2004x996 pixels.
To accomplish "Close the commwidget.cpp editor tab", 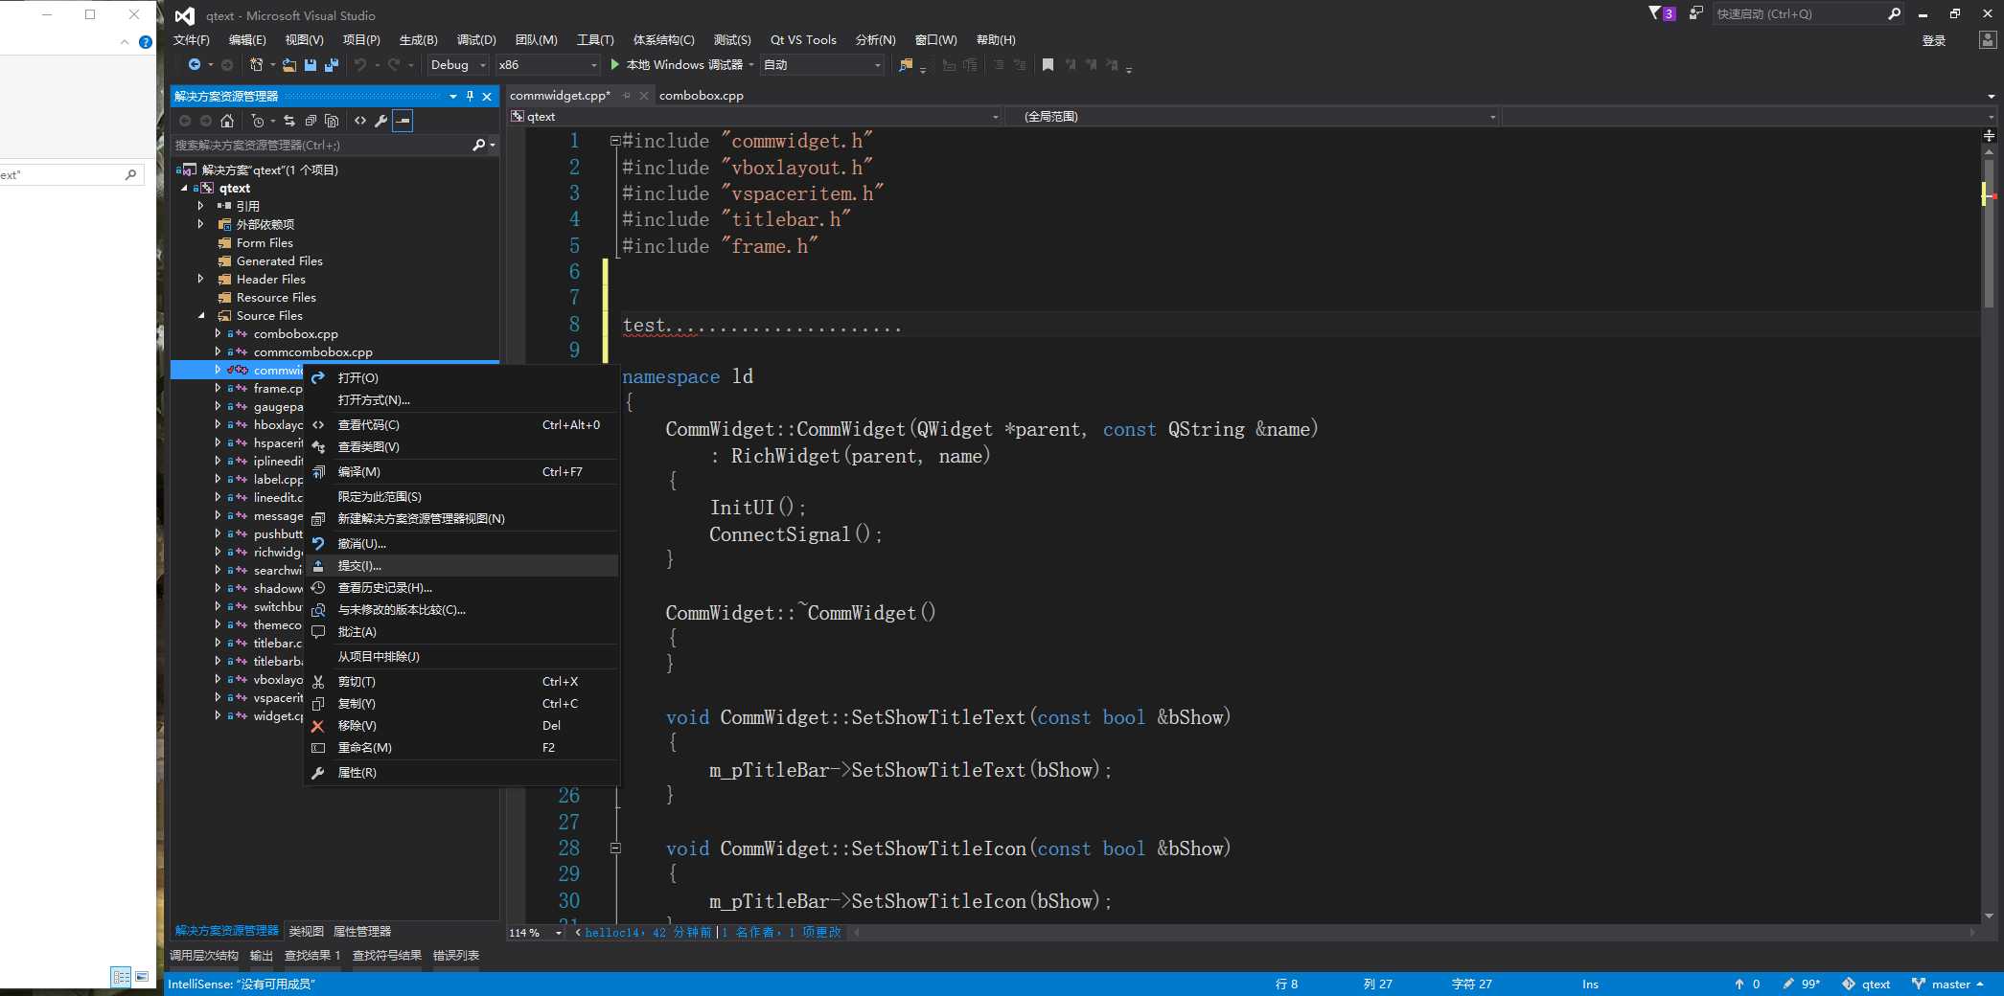I will point(644,96).
